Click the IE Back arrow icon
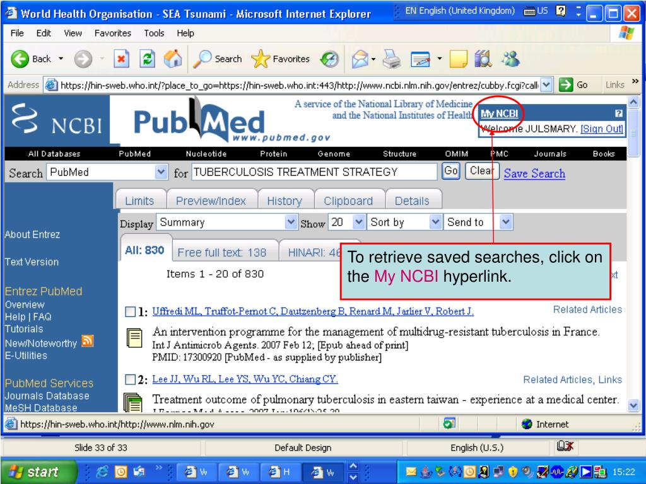Screen dimensions: 646x484 (20, 59)
